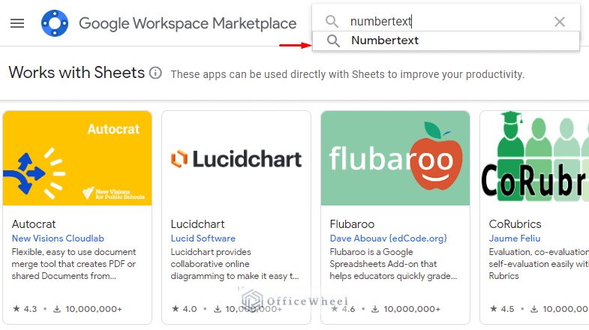Click the Google Workspace Marketplace logo
The height and width of the screenshot is (330, 589).
55,23
